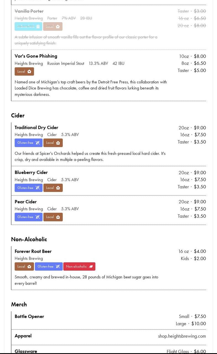Click the Local badge on Forever Root Beer

click(x=24, y=266)
